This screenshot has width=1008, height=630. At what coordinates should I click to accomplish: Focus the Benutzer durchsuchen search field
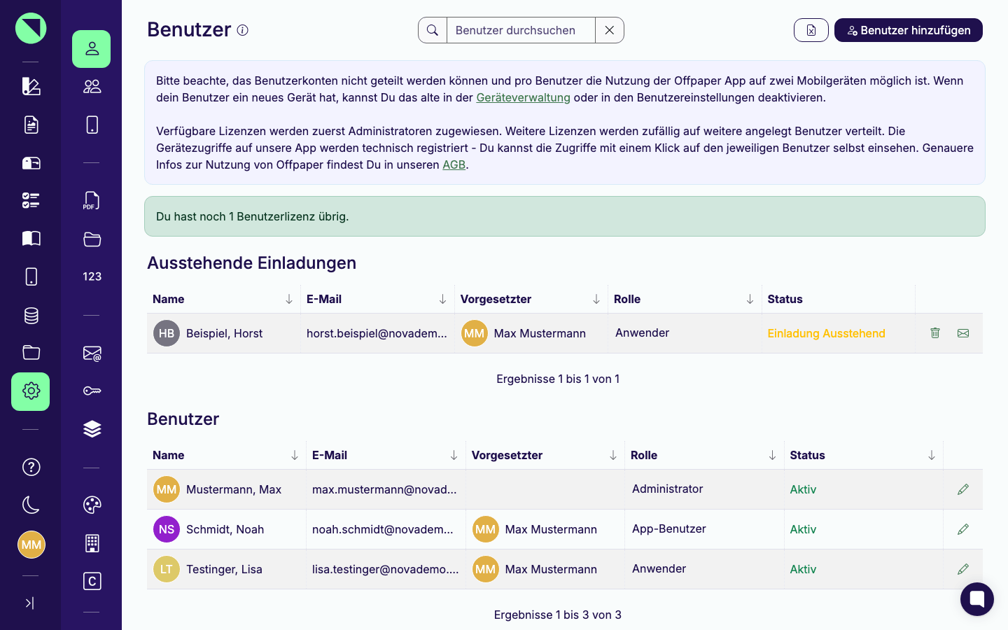pyautogui.click(x=521, y=30)
